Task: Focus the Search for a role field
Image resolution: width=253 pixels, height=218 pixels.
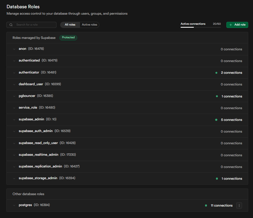Action: 31,25
